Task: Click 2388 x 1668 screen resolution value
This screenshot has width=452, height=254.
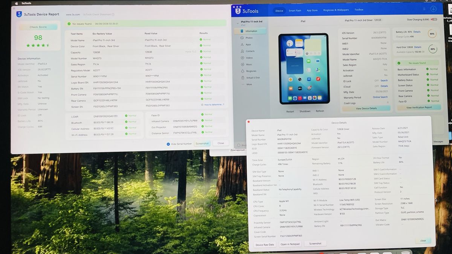Action: [406, 203]
